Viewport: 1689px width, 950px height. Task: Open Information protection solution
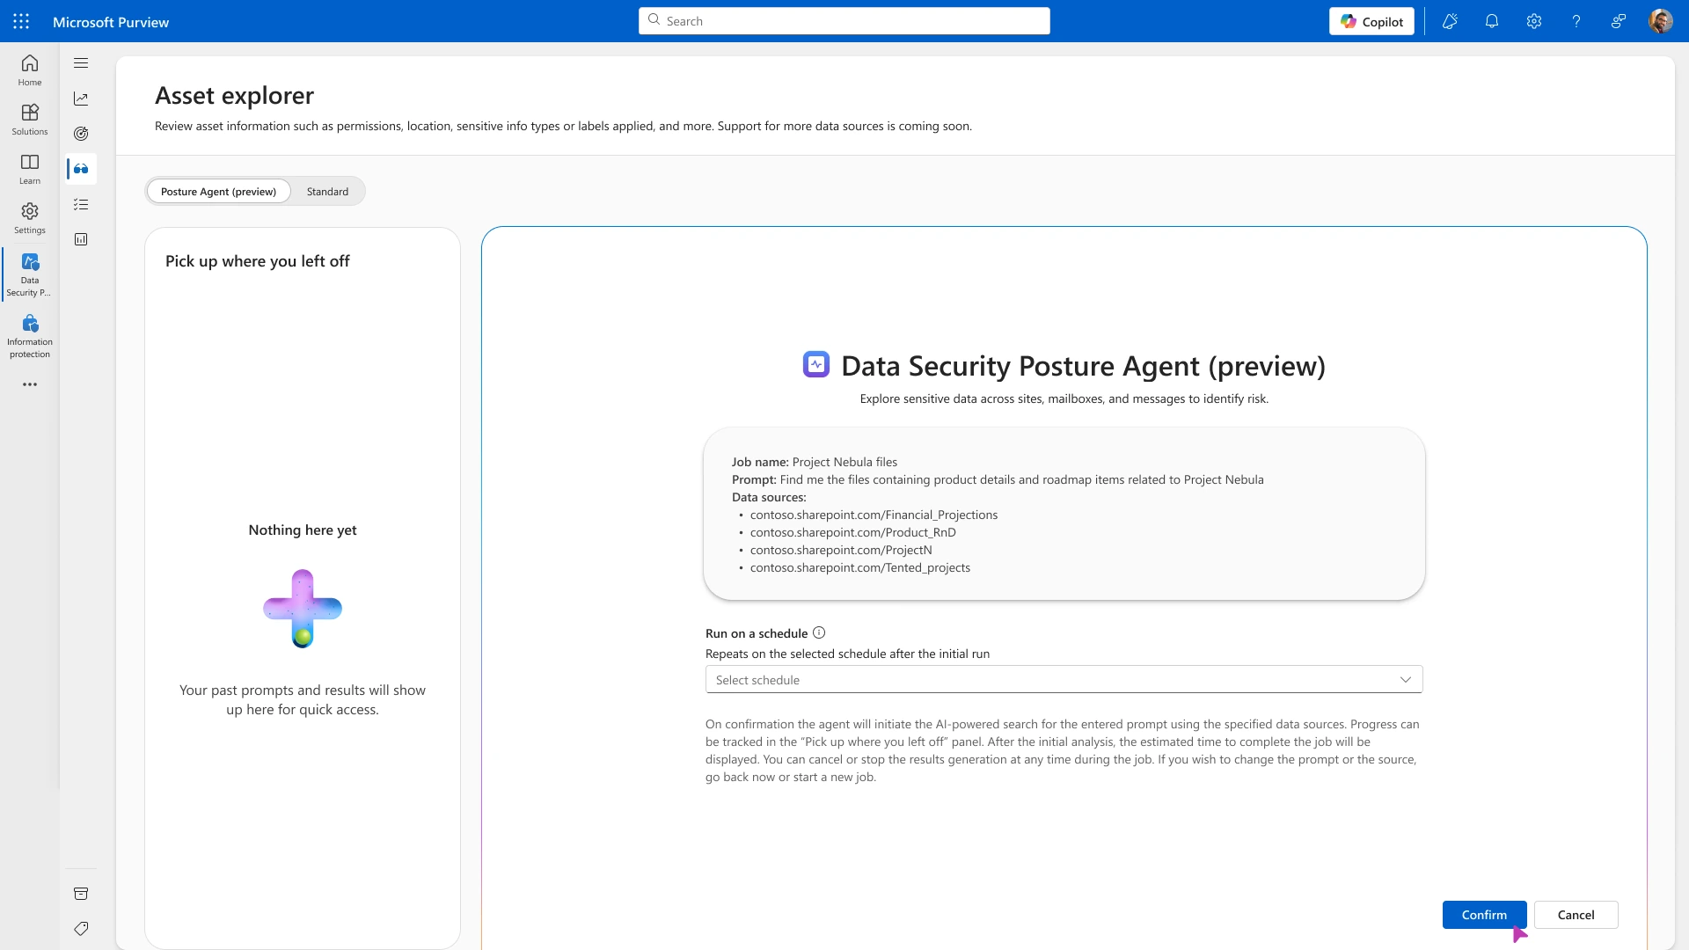coord(30,336)
